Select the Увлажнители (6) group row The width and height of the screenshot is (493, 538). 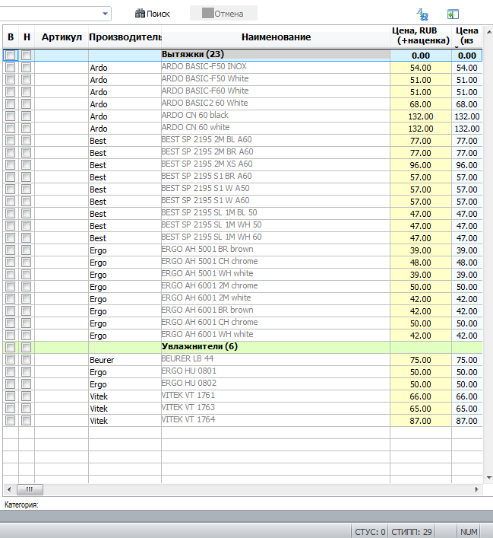[x=242, y=347]
